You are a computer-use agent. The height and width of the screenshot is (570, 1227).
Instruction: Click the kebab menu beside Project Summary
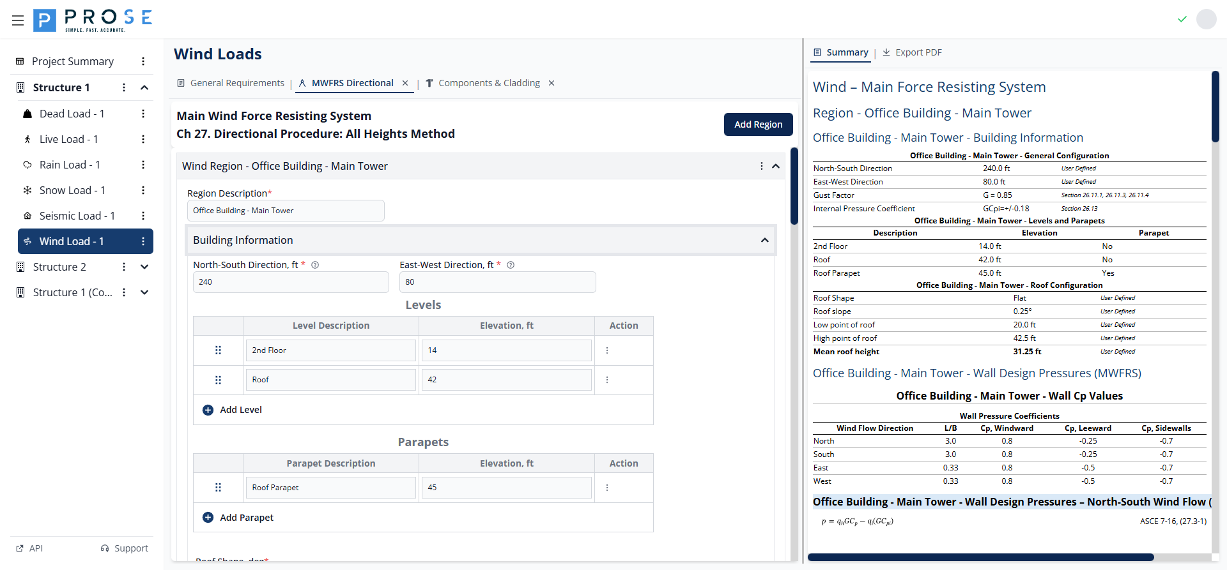tap(143, 61)
